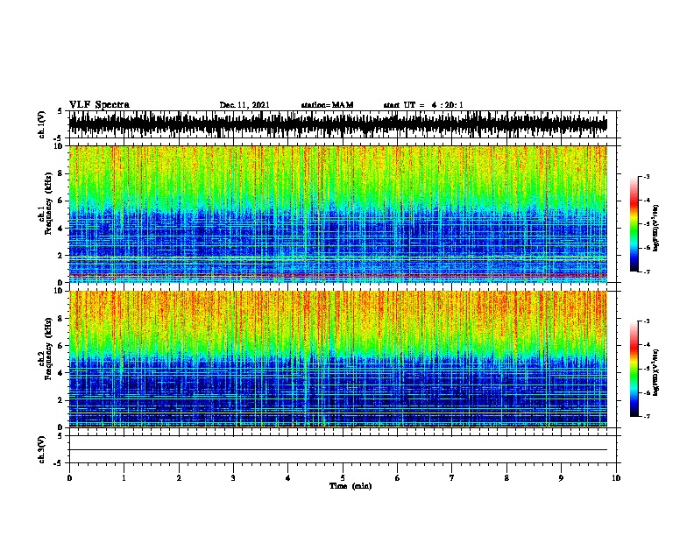
Task: Click the time axis tick label "1"
Action: pyautogui.click(x=124, y=478)
